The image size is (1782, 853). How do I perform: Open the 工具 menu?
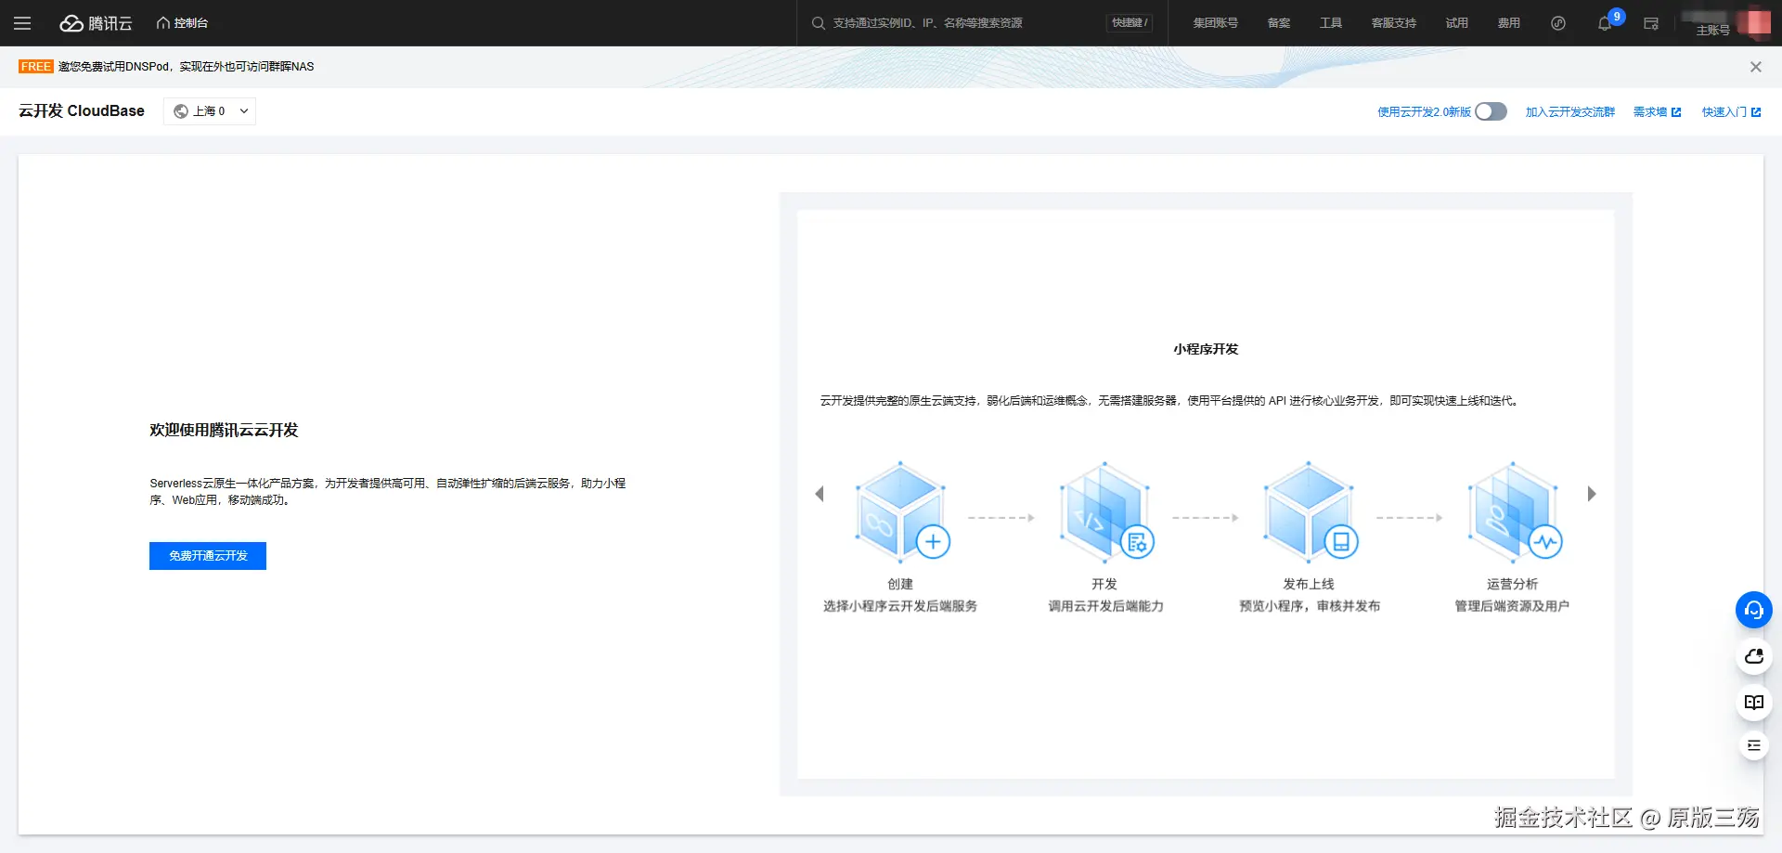(1330, 23)
